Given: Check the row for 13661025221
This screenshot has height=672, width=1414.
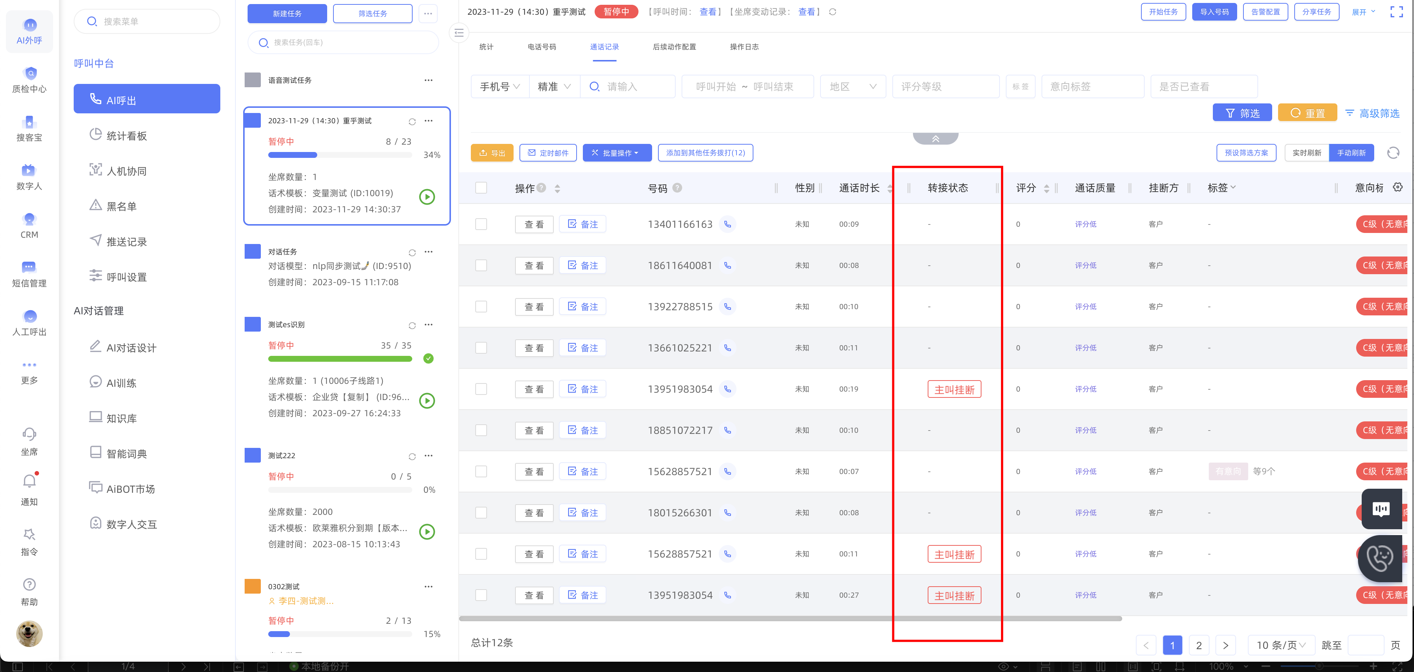Looking at the screenshot, I should (481, 347).
